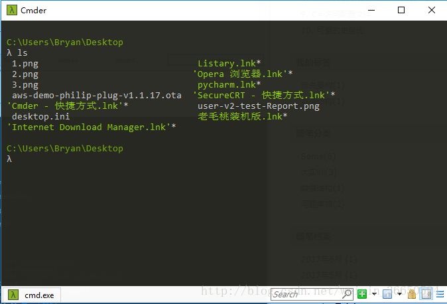Minimize the Cmder window

[371, 10]
